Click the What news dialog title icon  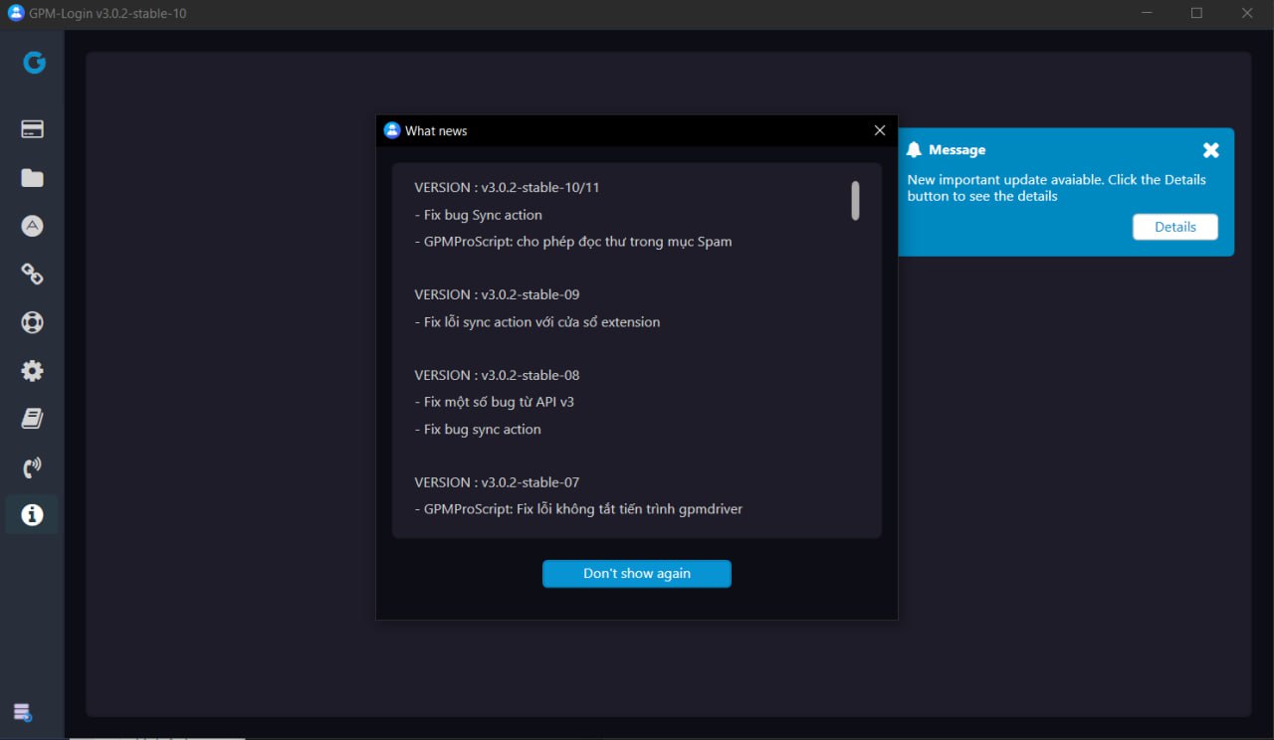point(392,130)
